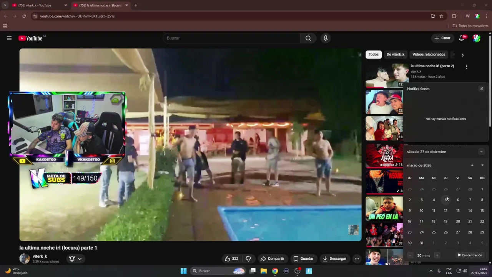The image size is (492, 277).
Task: Show more filter chips with right arrow
Action: (462, 55)
